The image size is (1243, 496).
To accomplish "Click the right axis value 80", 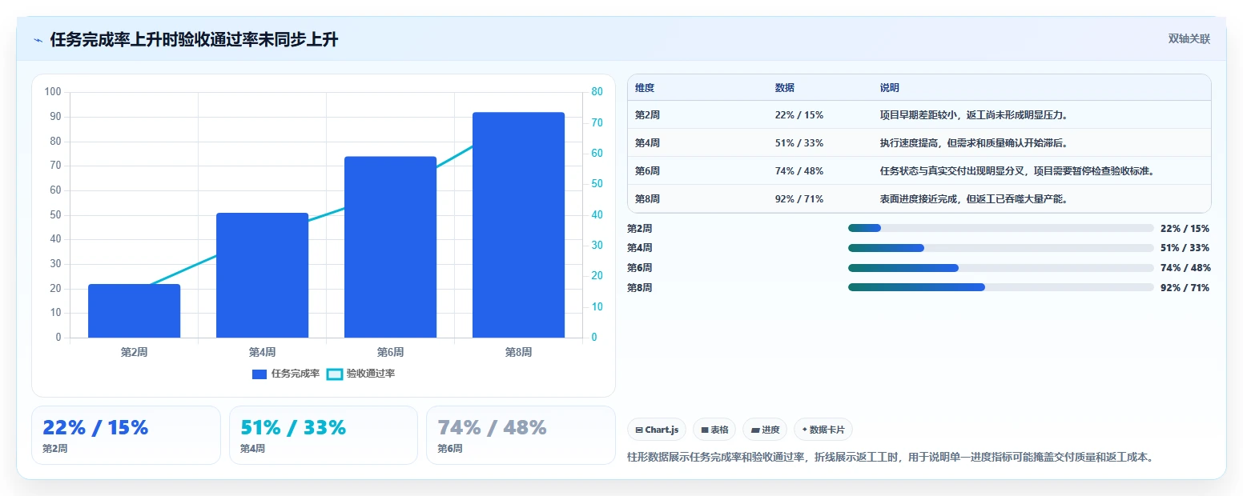I will click(x=597, y=92).
